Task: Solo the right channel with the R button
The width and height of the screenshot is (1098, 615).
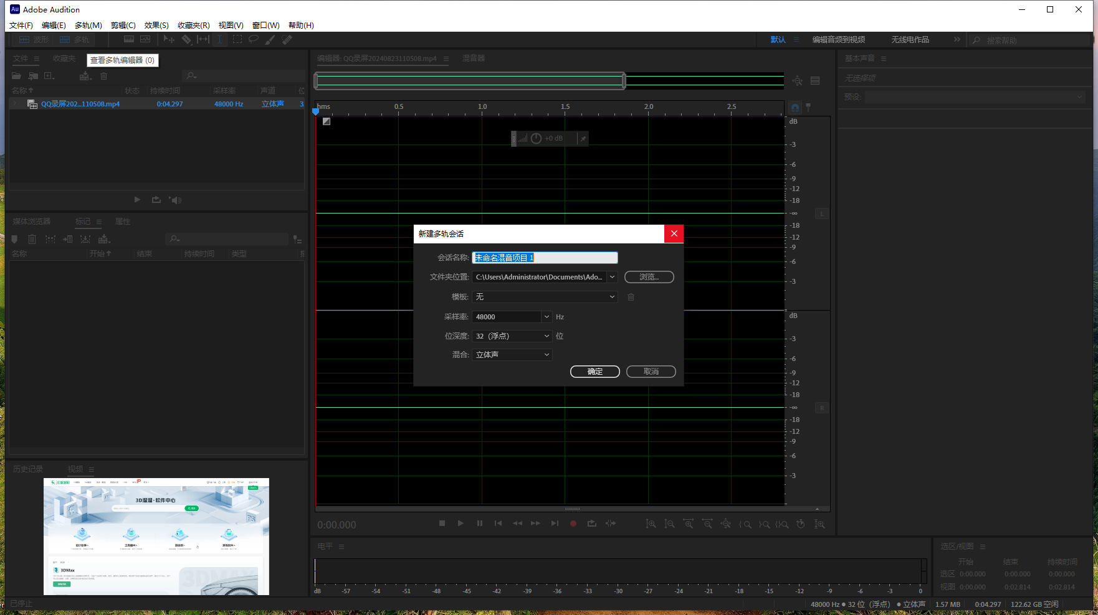Action: point(822,408)
